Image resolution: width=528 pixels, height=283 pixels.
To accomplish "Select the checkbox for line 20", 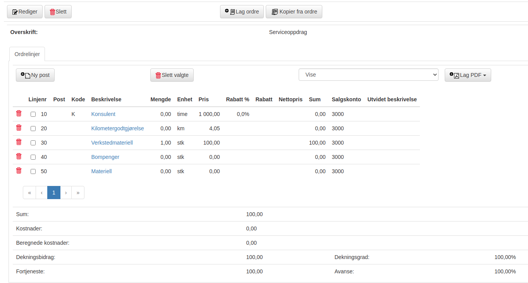I will pos(33,129).
